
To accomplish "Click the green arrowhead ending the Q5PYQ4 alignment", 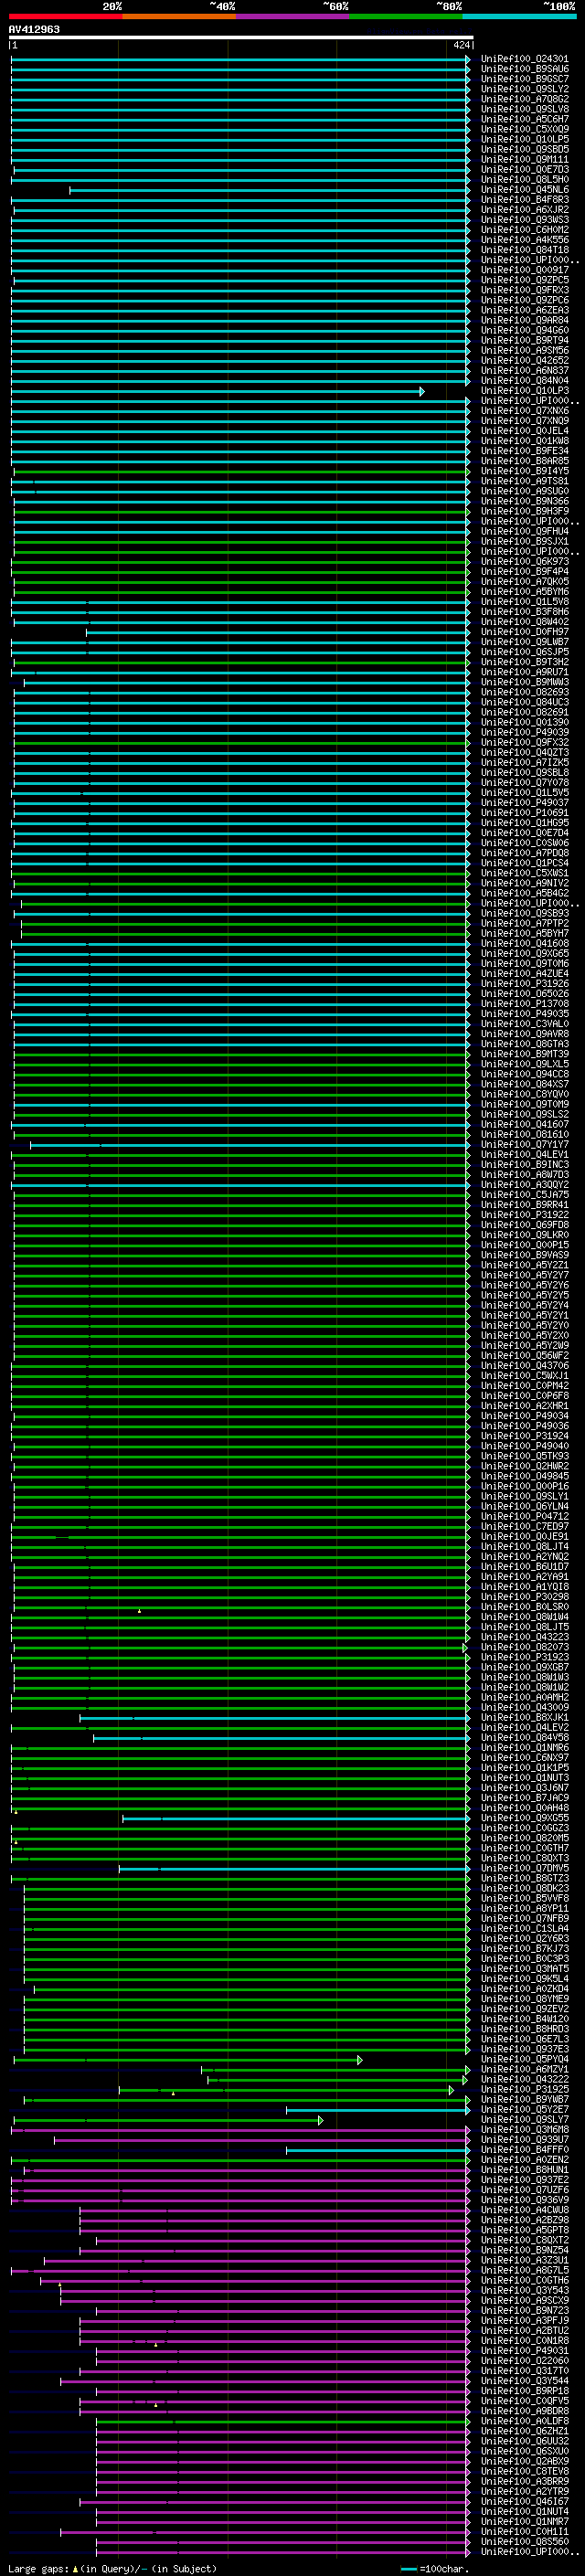I will coord(360,2060).
